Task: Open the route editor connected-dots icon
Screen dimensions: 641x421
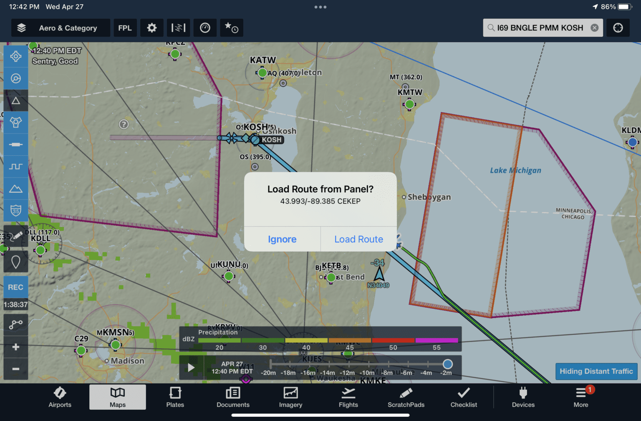Action: pyautogui.click(x=16, y=325)
